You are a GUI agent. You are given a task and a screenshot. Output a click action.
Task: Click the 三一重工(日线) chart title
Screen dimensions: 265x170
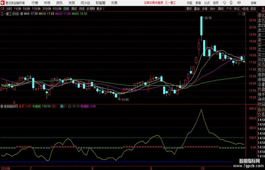(10, 14)
